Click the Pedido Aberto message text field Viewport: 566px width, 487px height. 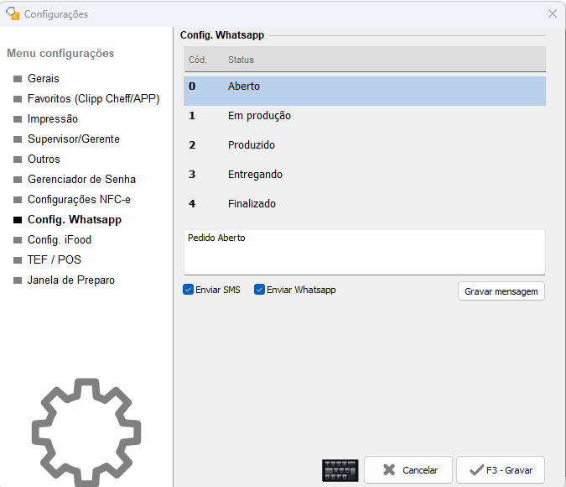pos(365,252)
